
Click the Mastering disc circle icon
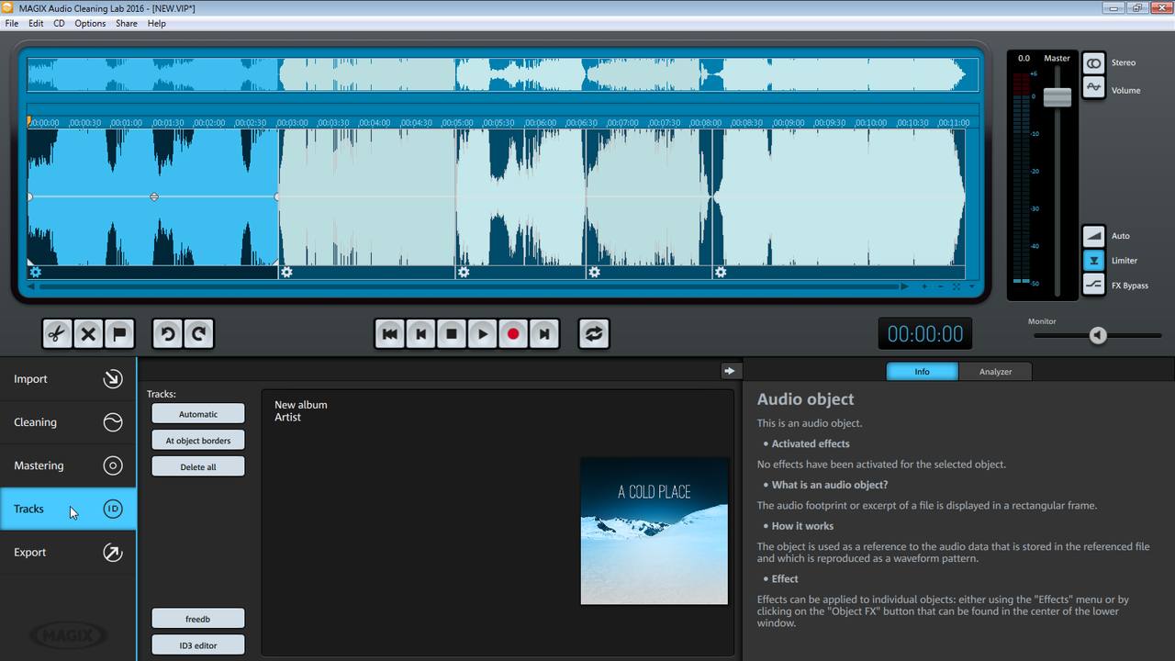(113, 465)
